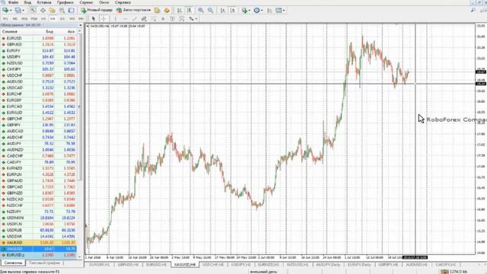
Task: Expand the new chart dropdown arrow
Action: coord(11,10)
